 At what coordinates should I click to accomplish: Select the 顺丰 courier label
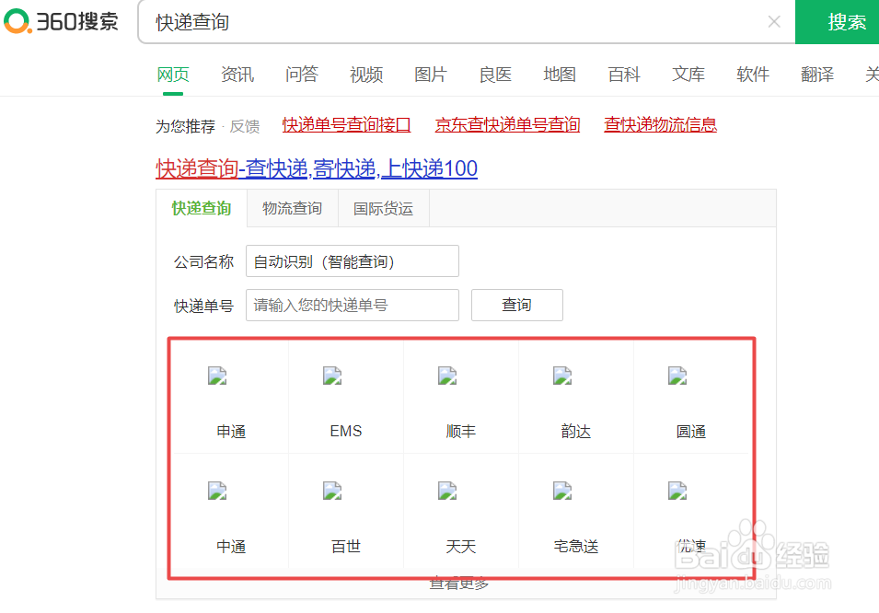[x=461, y=432]
